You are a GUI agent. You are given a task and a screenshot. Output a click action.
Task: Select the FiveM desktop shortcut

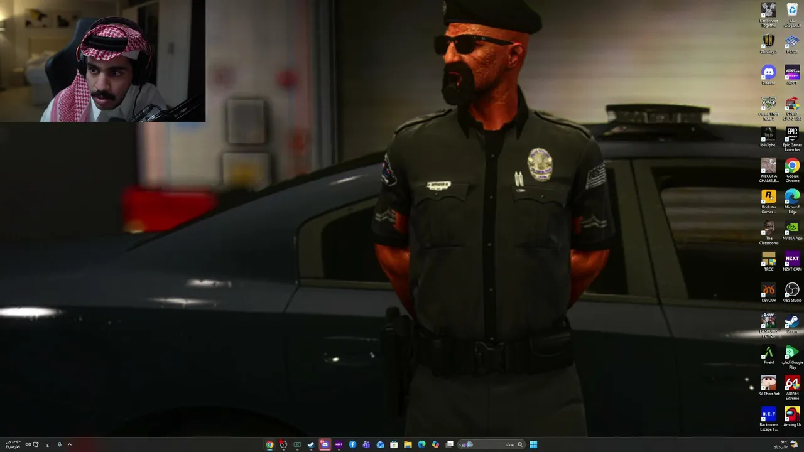[769, 355]
